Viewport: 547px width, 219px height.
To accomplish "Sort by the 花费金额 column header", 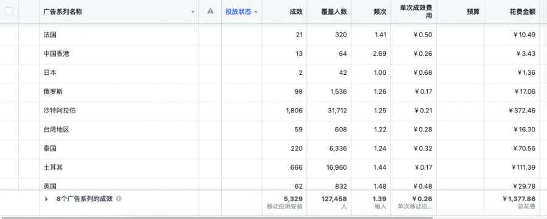I will point(522,12).
